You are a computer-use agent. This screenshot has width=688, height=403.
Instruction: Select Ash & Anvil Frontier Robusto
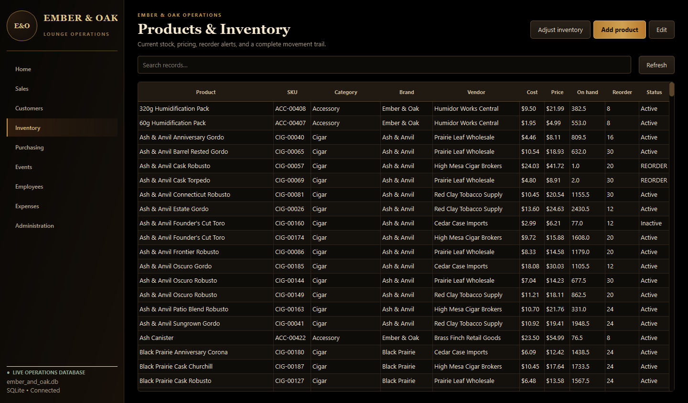tap(404, 252)
